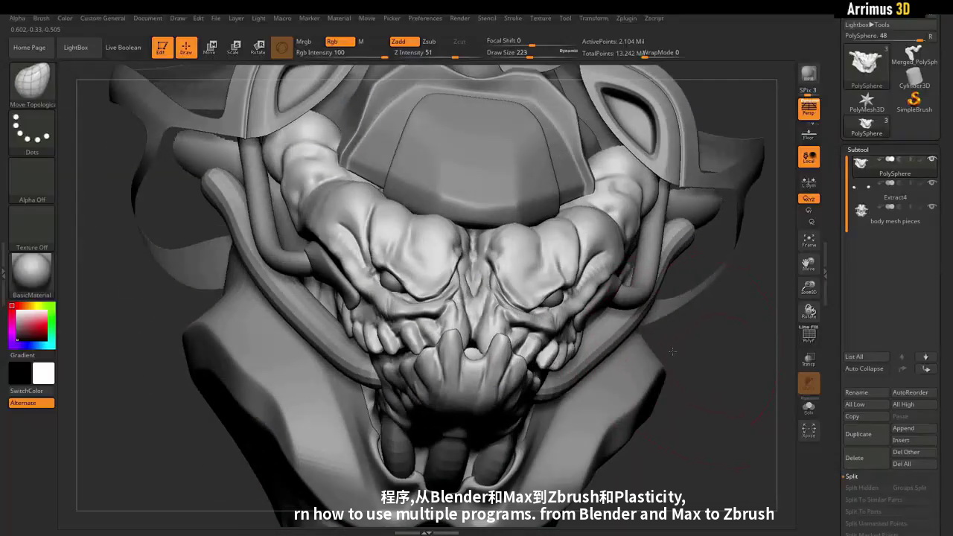Screen dimensions: 953x536
Task: Activate the Edit mode button
Action: click(162, 48)
